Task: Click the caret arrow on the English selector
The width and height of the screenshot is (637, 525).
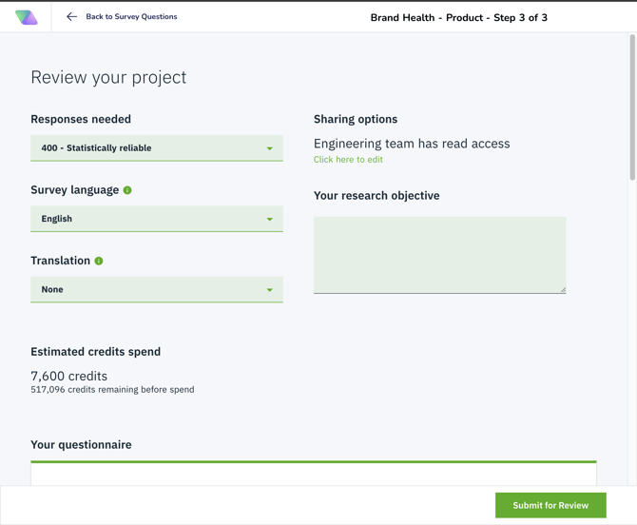Action: [x=269, y=219]
